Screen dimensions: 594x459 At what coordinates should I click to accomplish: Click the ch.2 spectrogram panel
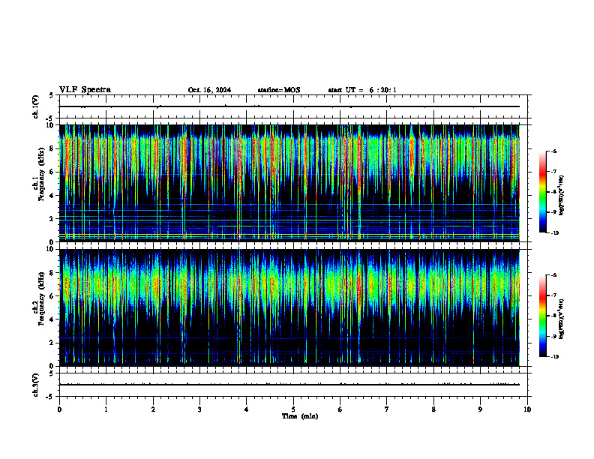(289, 307)
